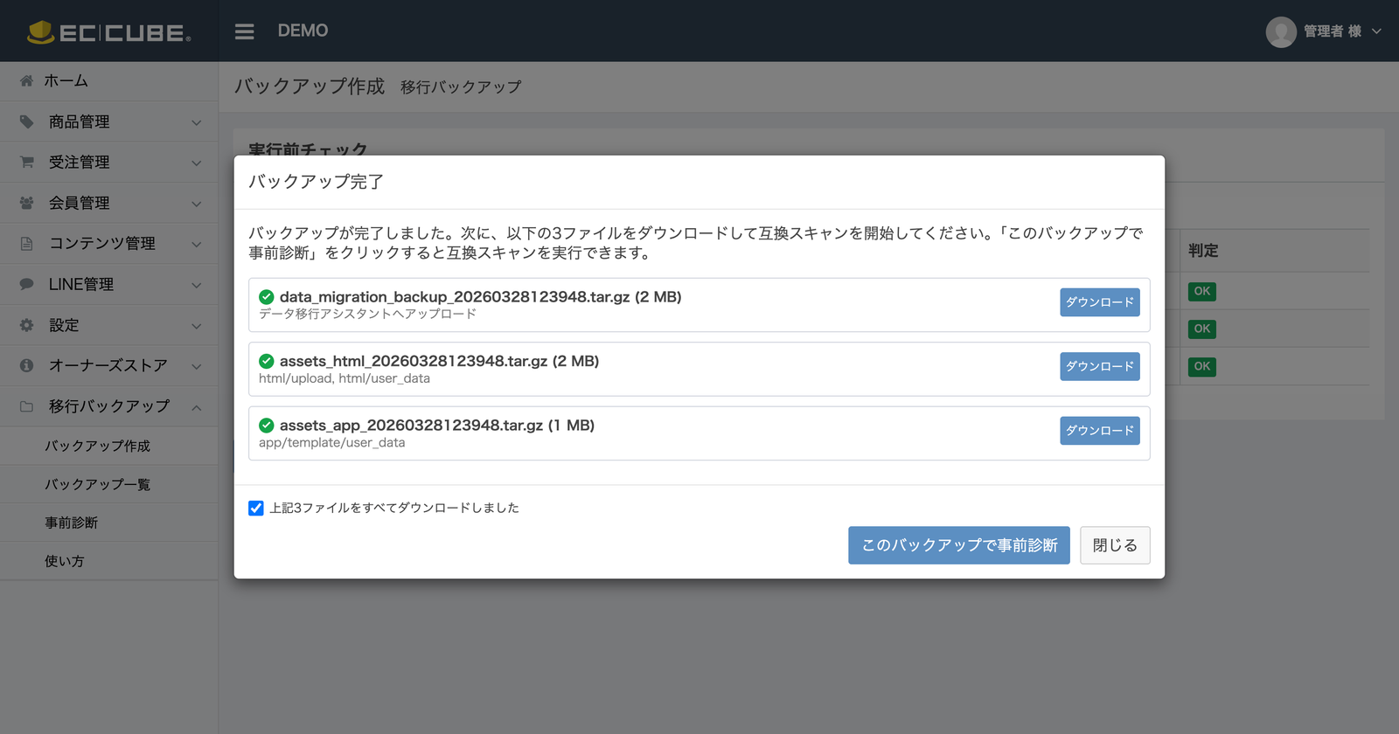This screenshot has width=1399, height=734.
Task: Expand the コンテンツ管理 menu chevron
Action: click(196, 244)
